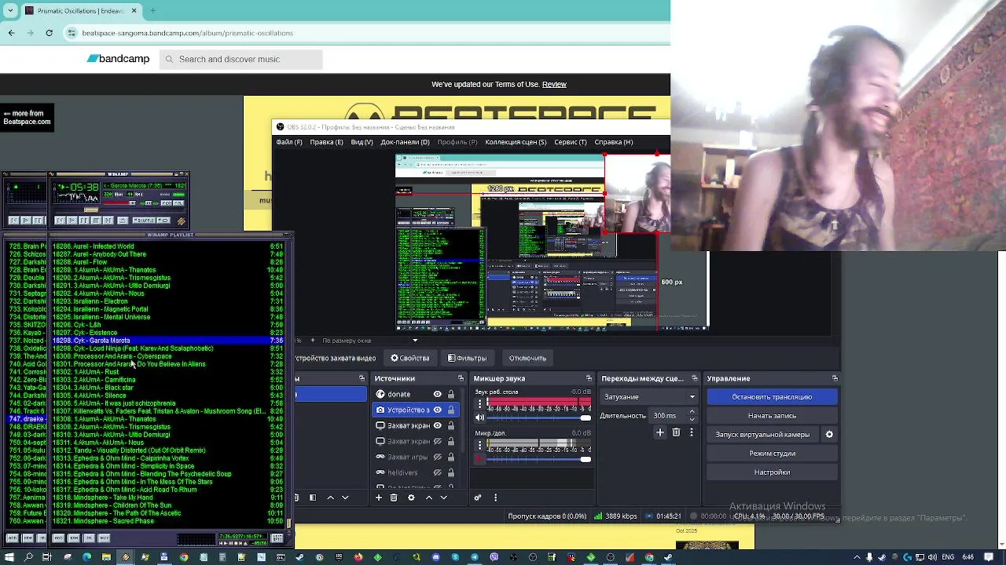1006x565 pixels.
Task: Delete transition trash icon
Action: pyautogui.click(x=676, y=432)
